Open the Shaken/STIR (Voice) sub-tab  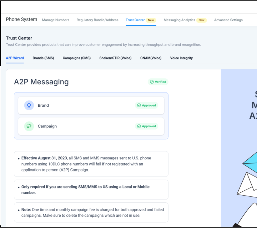point(115,58)
